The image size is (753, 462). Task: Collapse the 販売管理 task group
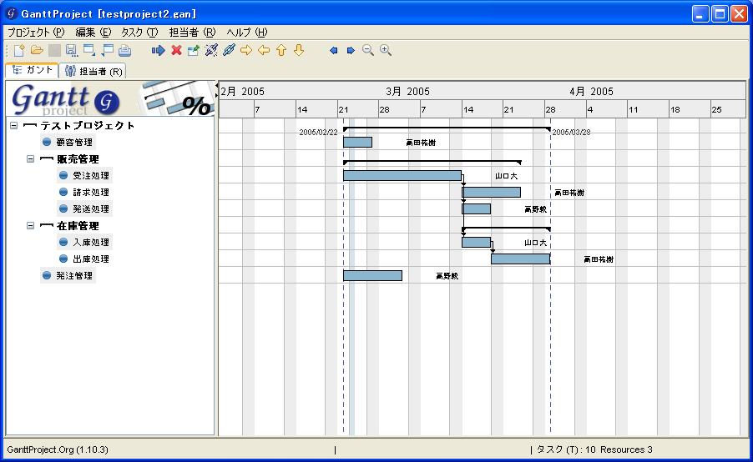click(x=30, y=158)
